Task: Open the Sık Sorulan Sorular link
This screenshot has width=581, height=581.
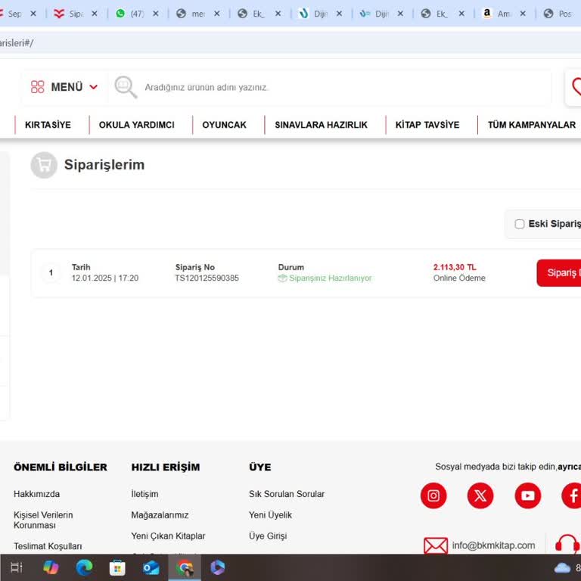Action: pyautogui.click(x=287, y=494)
